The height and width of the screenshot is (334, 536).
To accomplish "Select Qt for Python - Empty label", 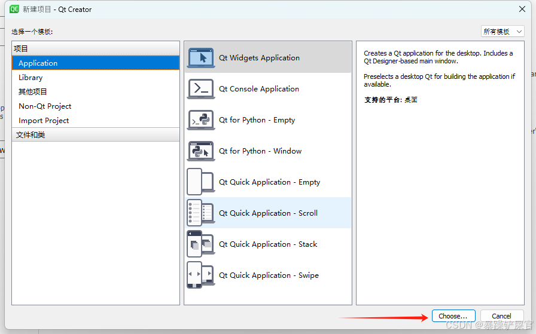I will click(x=257, y=120).
